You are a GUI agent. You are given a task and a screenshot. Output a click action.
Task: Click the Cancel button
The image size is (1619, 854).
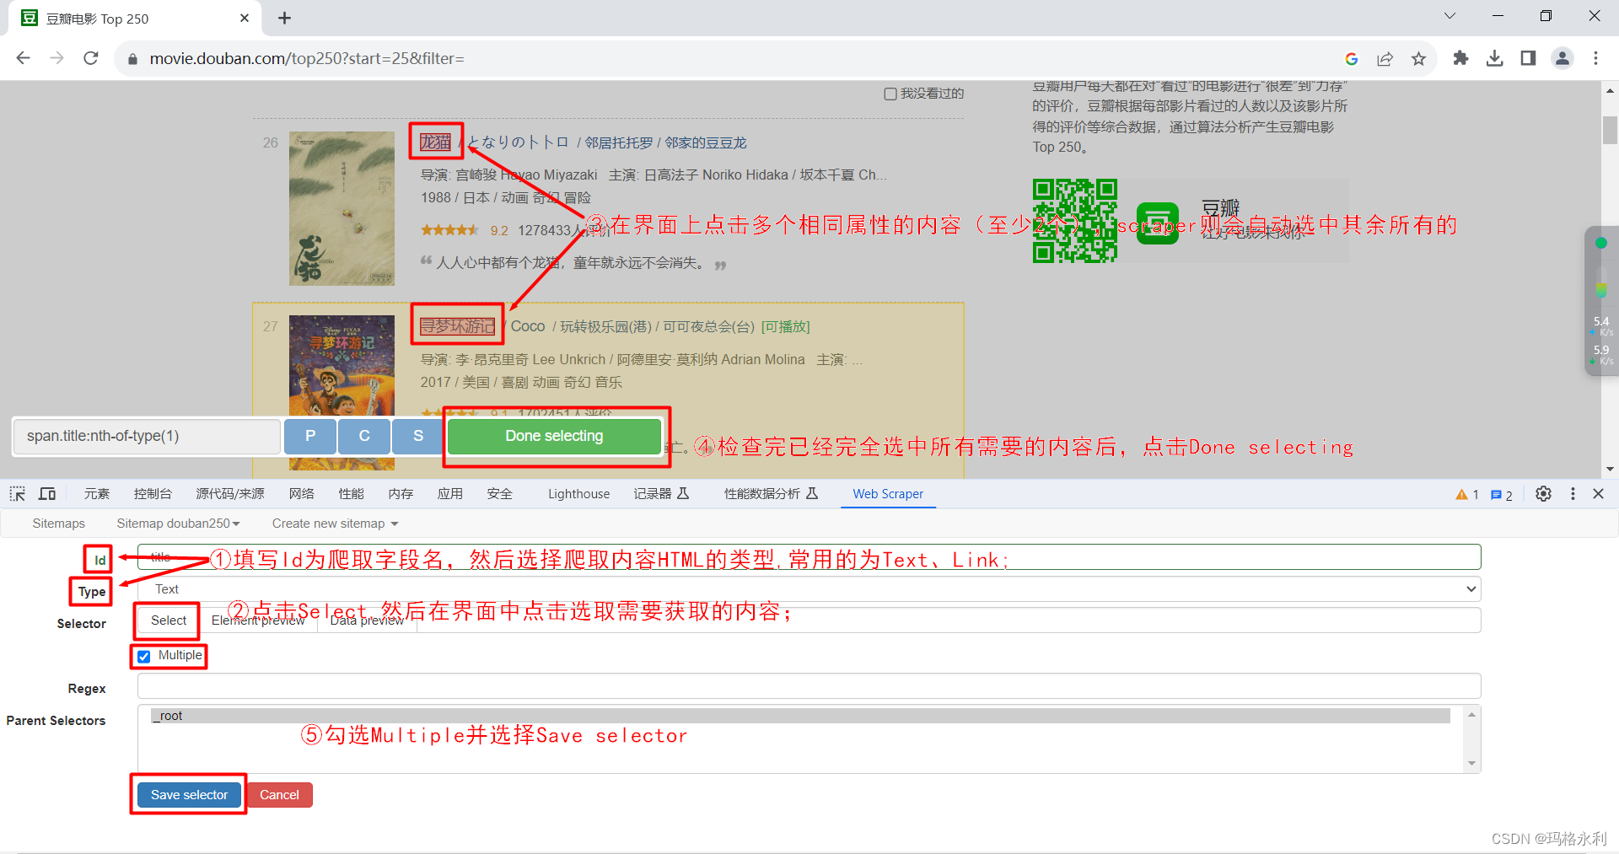(x=279, y=795)
